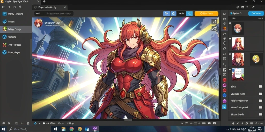The width and height of the screenshot is (265, 132).
Task: Open the A00 dropdown field above canvas
Action: click(x=39, y=14)
